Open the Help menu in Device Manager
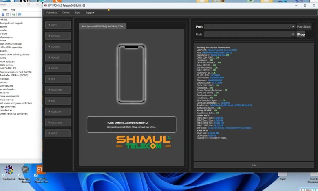 tap(13, 9)
